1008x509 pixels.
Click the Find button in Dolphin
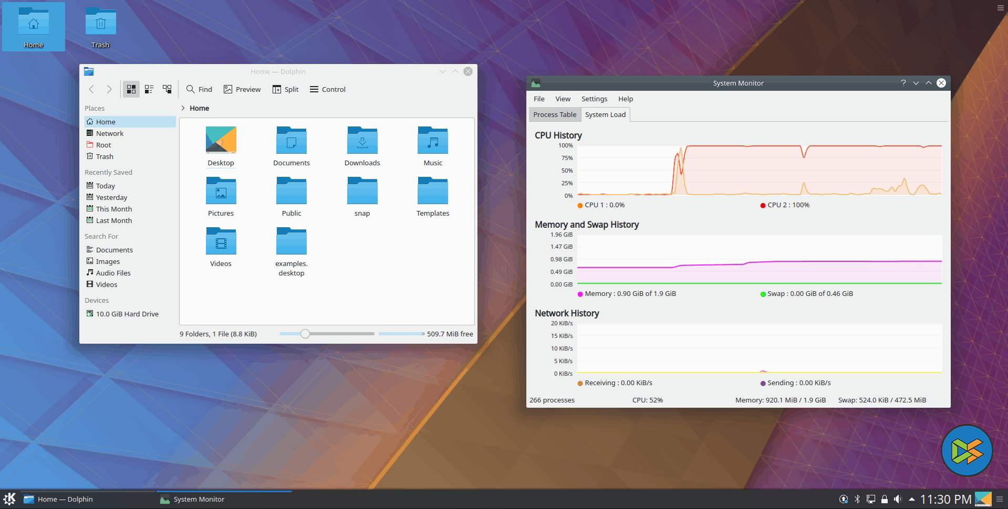[199, 89]
